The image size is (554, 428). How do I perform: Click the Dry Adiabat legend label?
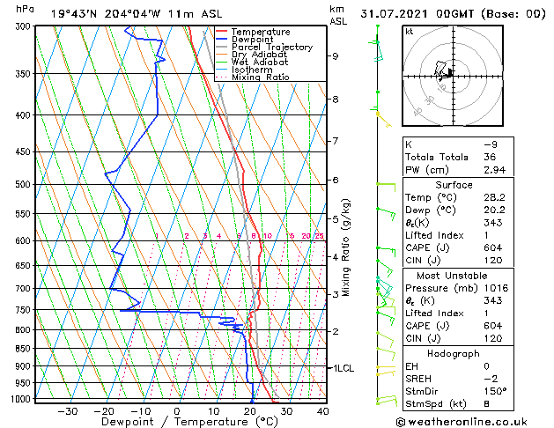[259, 55]
